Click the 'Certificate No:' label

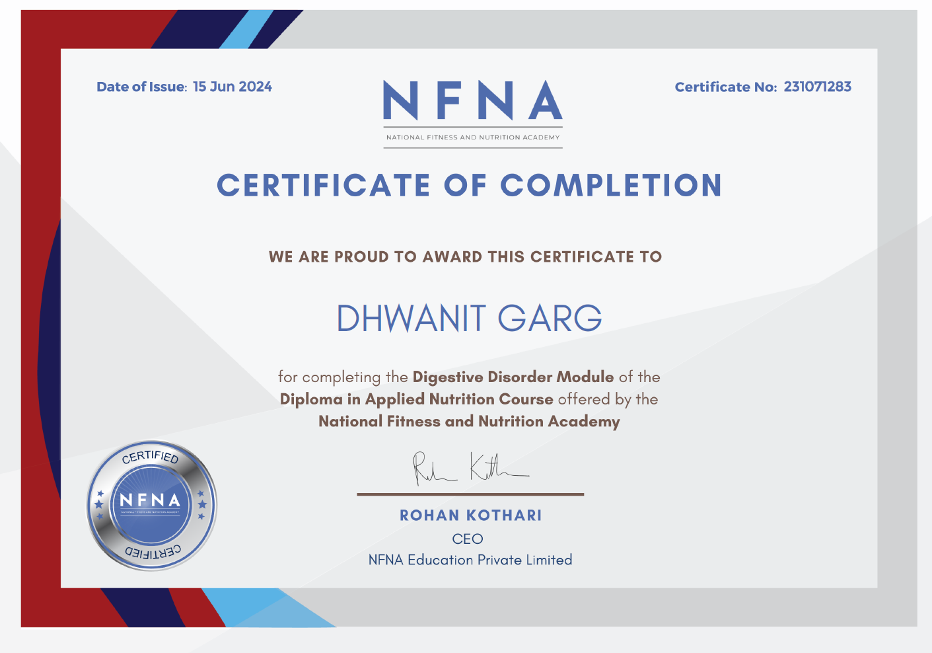[726, 87]
